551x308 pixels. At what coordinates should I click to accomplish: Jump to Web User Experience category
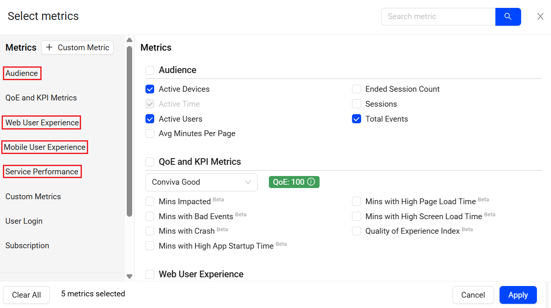[x=42, y=123]
